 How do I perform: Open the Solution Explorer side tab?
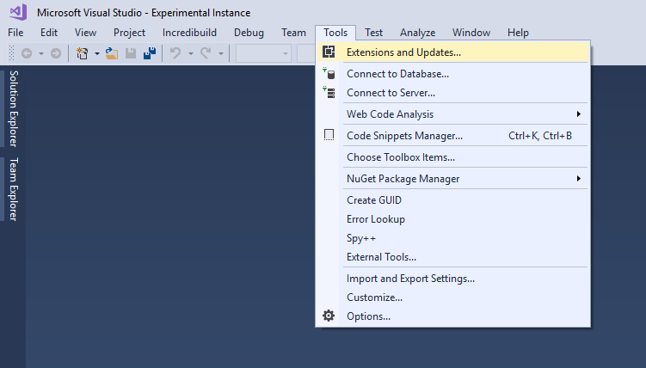pos(13,108)
